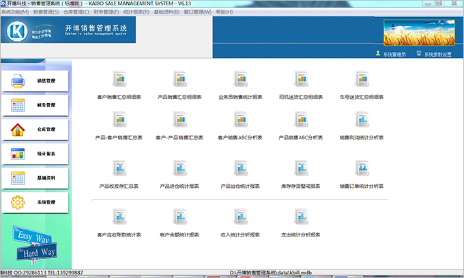Viewport: 464px width, 278px height.
Task: Open the 帐户余额统计表 icon
Action: click(180, 217)
